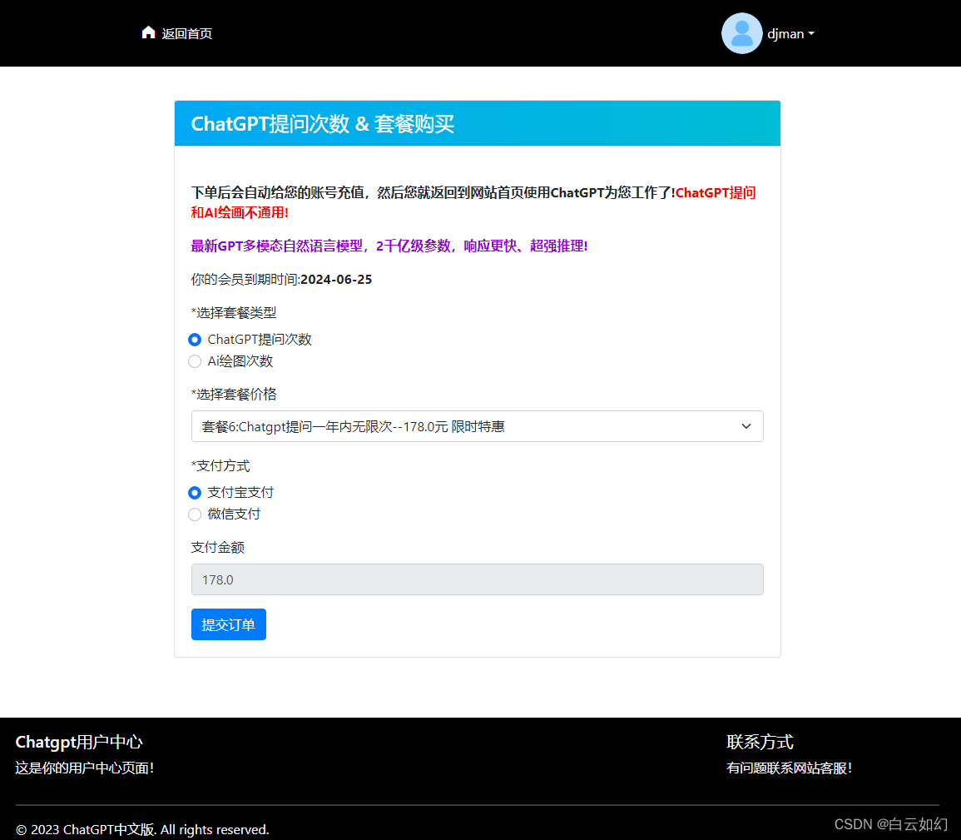This screenshot has width=961, height=840.
Task: Click the 有问题联系网站客服! footer text
Action: 790,768
